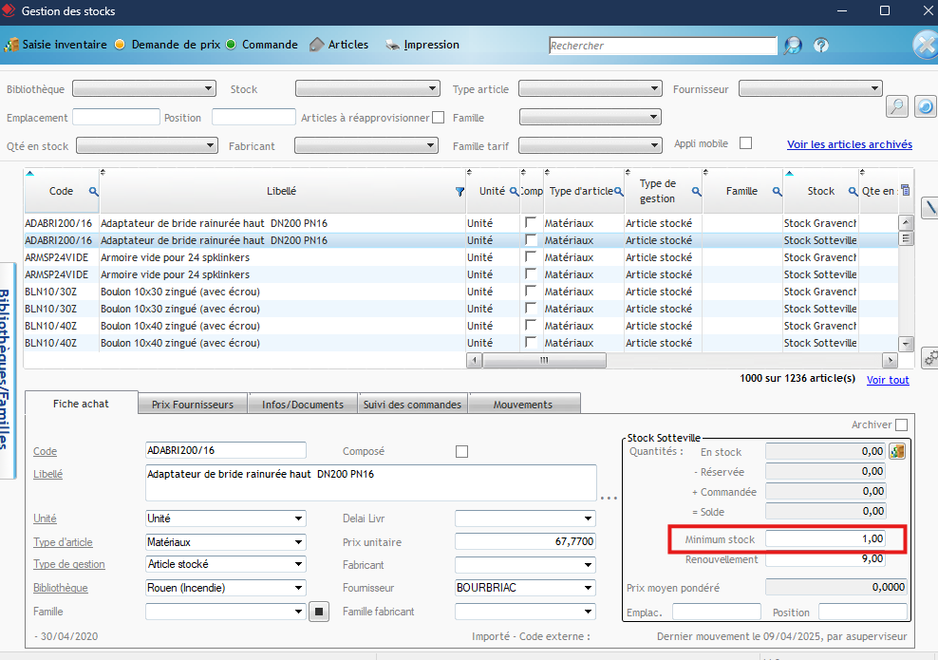Click the filter search button beside Fournisseur
Viewport: 938px width, 660px height.
[x=896, y=106]
